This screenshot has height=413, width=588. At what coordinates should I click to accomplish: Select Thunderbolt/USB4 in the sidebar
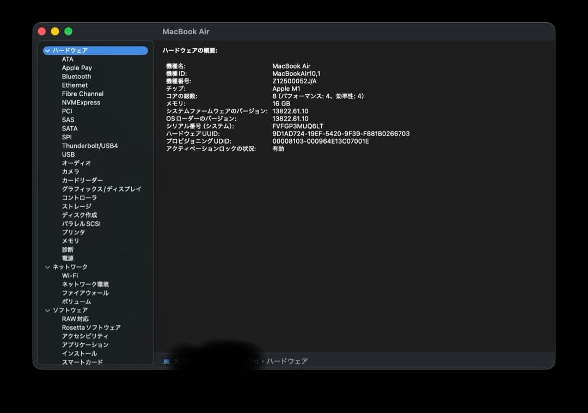(x=90, y=146)
